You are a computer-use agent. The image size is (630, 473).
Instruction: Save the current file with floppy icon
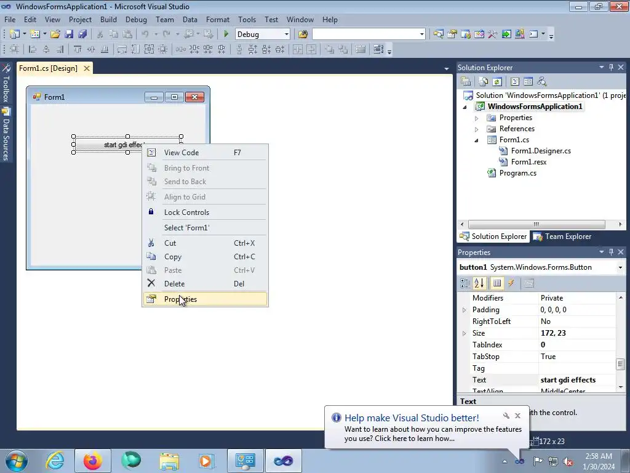[x=69, y=34]
